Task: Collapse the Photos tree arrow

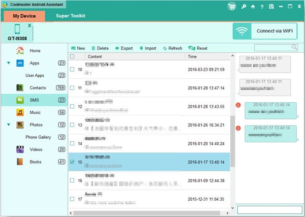Action: 9,125
